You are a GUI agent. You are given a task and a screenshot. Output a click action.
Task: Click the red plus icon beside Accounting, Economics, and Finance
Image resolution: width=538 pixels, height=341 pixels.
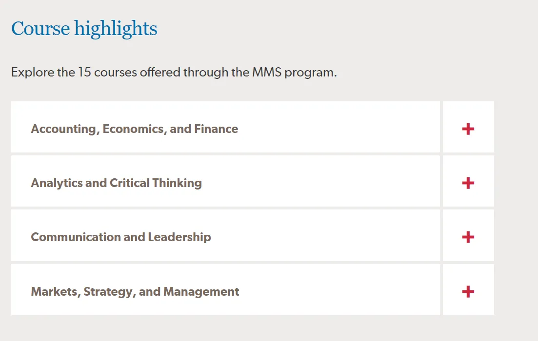click(x=468, y=129)
